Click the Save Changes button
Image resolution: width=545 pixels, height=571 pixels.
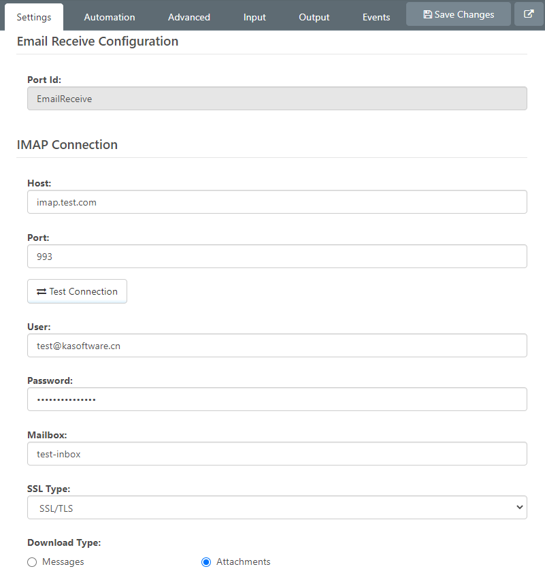[459, 14]
